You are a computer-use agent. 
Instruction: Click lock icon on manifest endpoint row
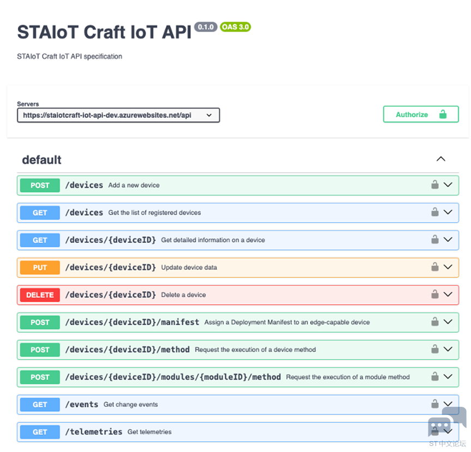pos(434,321)
